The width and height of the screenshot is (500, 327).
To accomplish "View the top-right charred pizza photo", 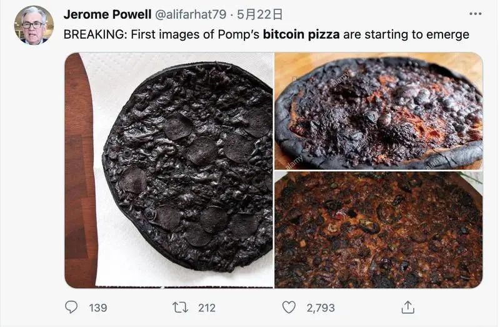I will click(378, 110).
